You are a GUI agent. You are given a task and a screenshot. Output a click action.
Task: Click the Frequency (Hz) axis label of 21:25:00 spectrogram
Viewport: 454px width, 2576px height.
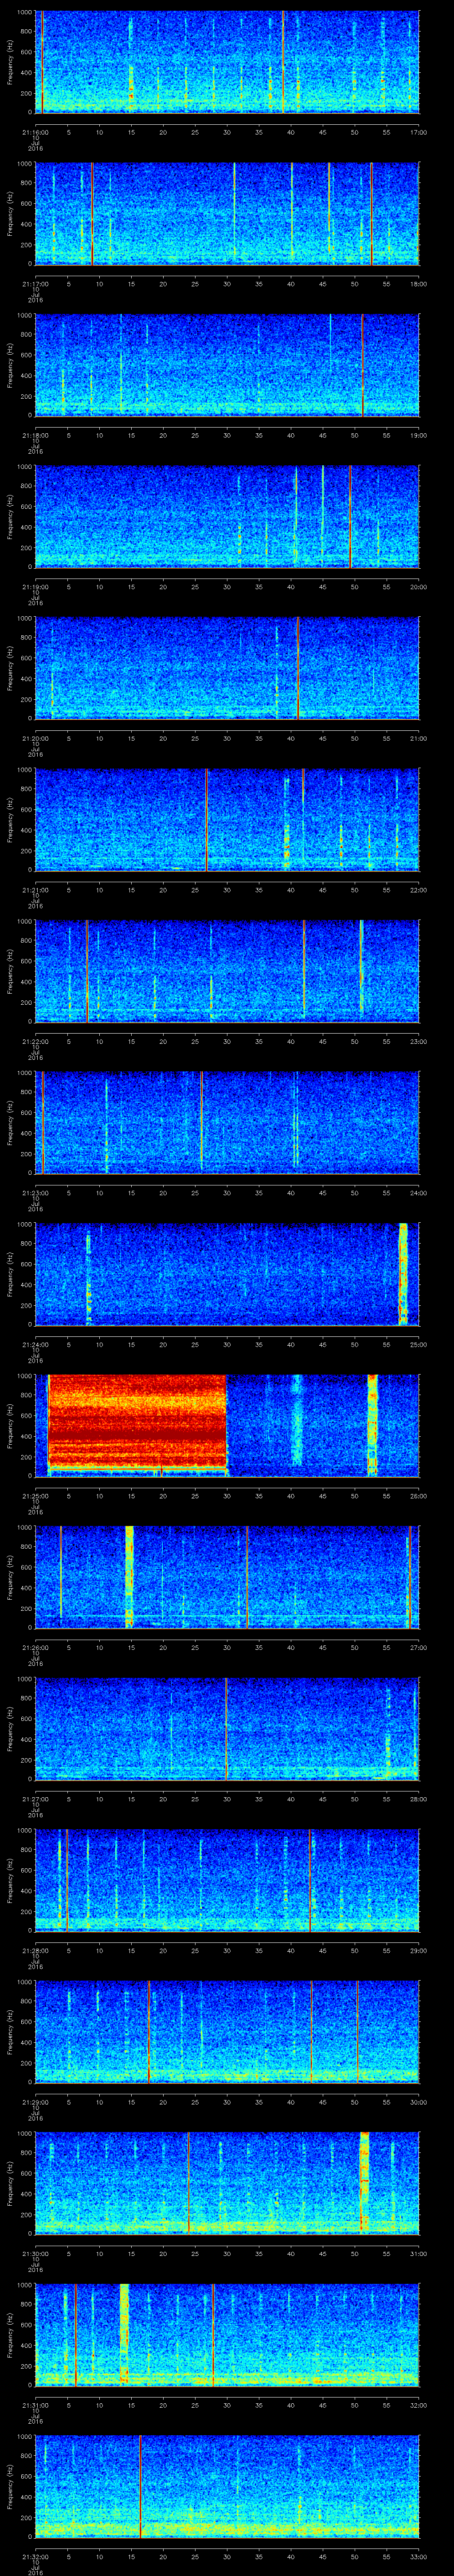pyautogui.click(x=10, y=1425)
